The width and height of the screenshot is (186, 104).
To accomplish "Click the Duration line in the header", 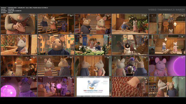I will 7,12.
